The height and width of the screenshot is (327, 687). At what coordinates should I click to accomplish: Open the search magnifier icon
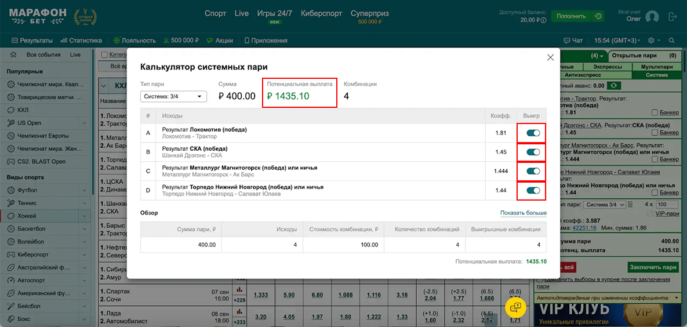(x=672, y=41)
